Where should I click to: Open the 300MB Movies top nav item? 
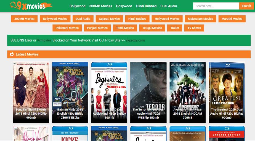(101, 6)
